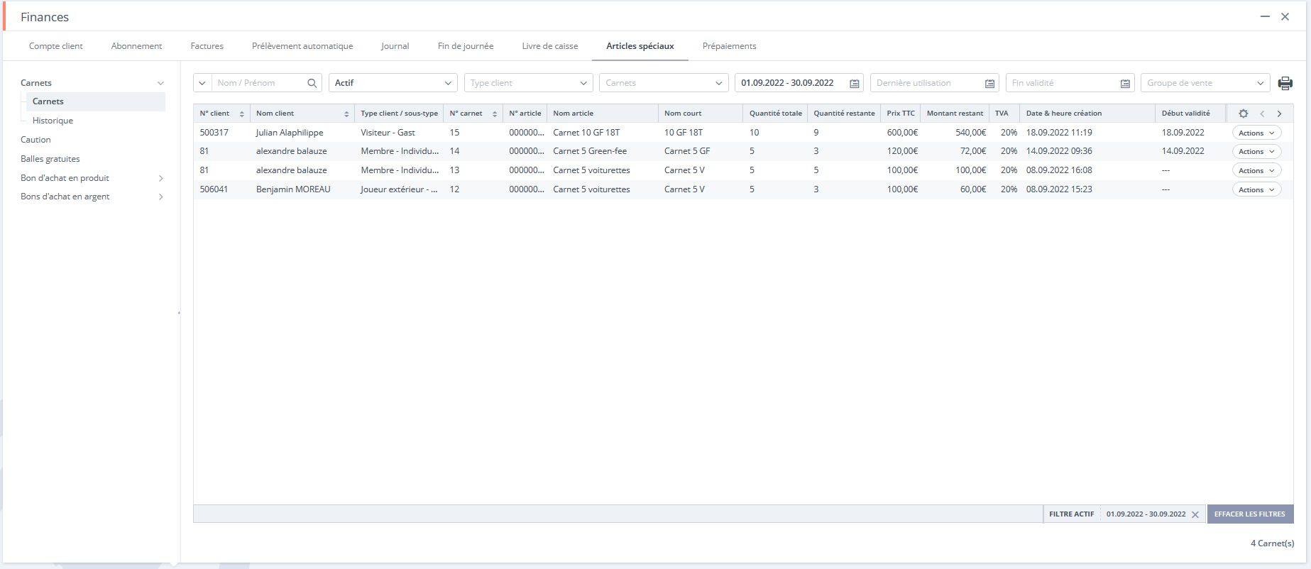Switch to Abonnement tab
The width and height of the screenshot is (1311, 569).
click(x=136, y=46)
